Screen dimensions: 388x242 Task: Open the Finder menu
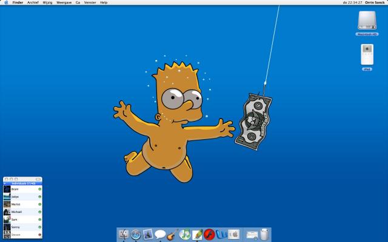tap(18, 2)
